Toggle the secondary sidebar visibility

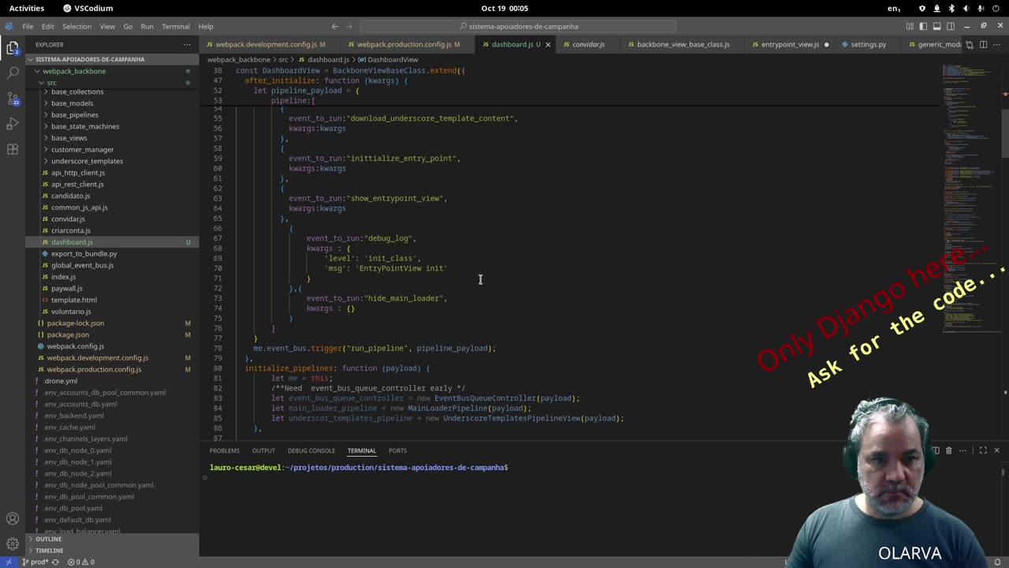pyautogui.click(x=951, y=27)
